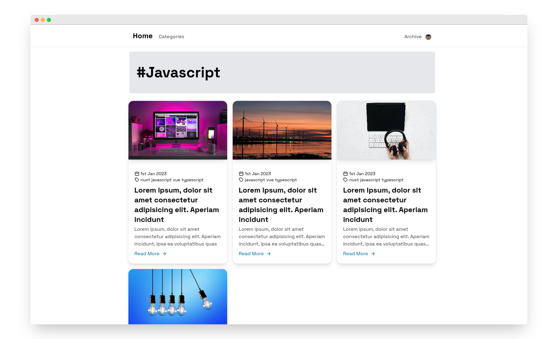Open the headphones and keyboard image
Viewport: 558px width, 339px height.
[x=386, y=130]
